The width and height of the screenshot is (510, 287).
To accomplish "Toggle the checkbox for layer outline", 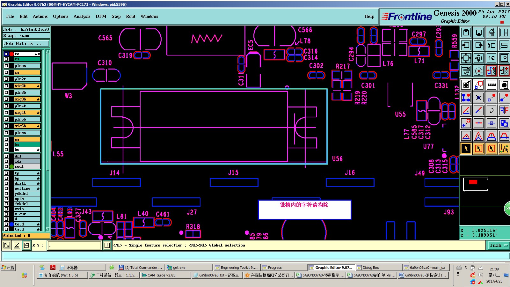I will click(6, 188).
